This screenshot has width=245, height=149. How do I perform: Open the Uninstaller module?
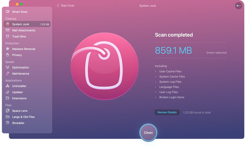tap(27, 86)
